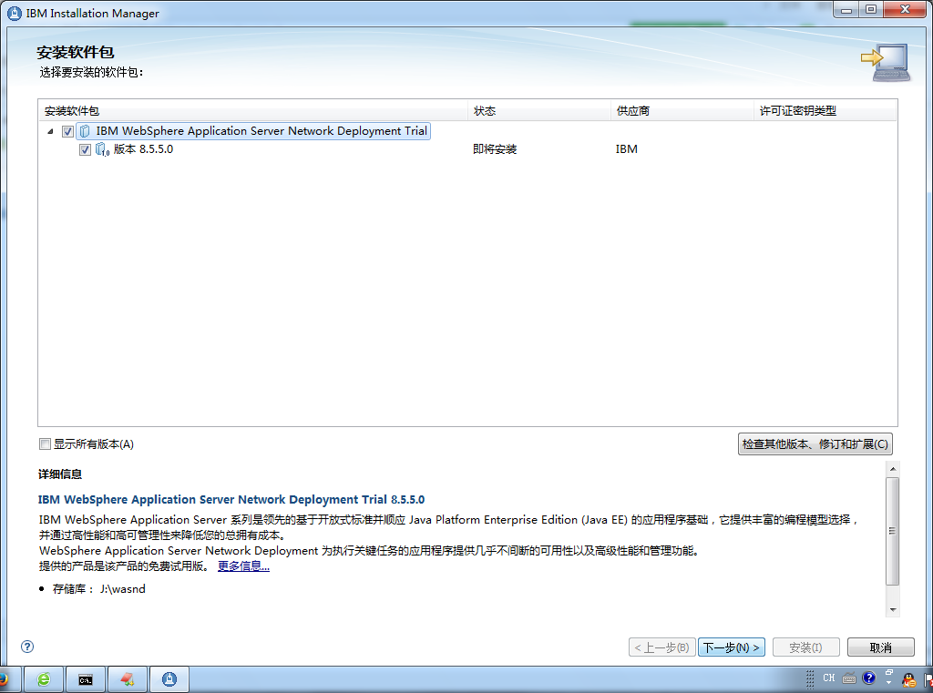Collapse the WebSphere package tree node
The height and width of the screenshot is (693, 933).
pyautogui.click(x=50, y=131)
